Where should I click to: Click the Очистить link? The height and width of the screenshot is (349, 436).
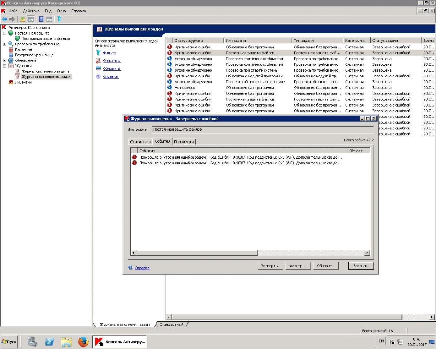111,61
